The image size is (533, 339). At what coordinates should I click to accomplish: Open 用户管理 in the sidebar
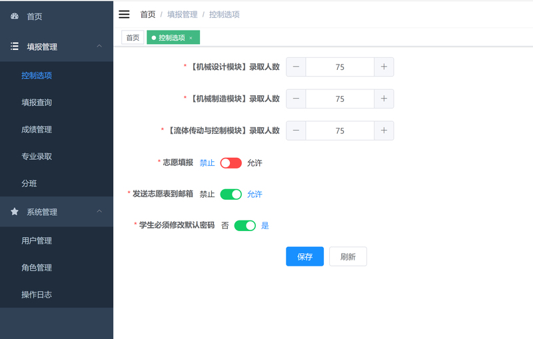click(57, 240)
